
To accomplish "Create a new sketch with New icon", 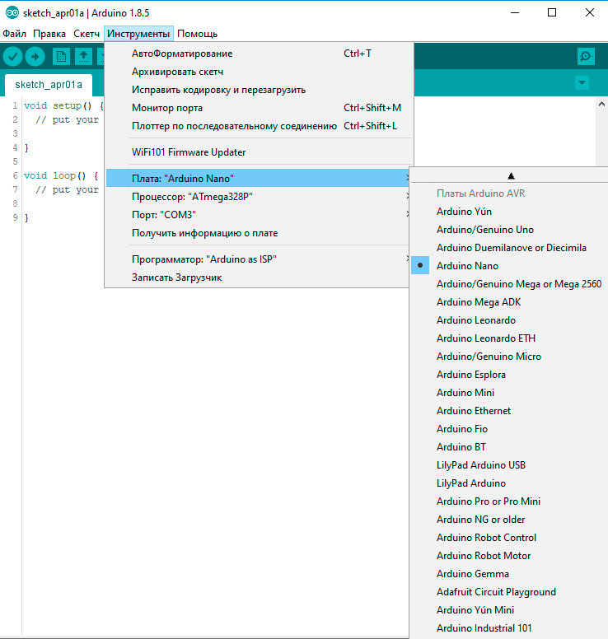I will tap(61, 56).
